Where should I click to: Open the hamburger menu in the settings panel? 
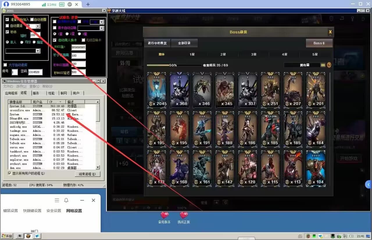[x=57, y=200]
